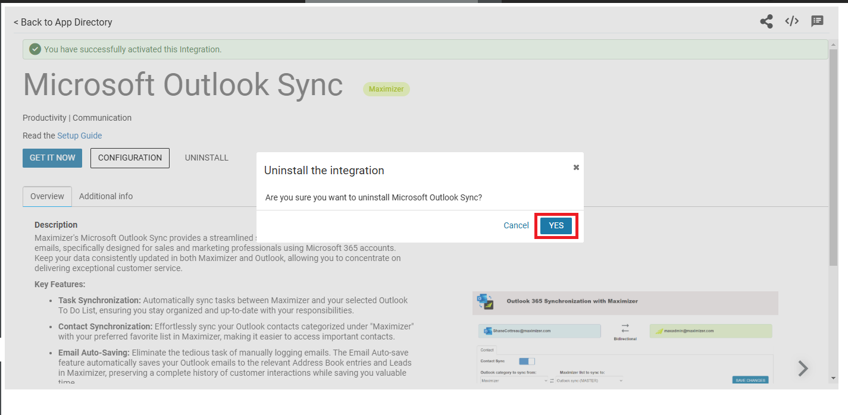The height and width of the screenshot is (415, 848).
Task: Click the Maximizer badge label
Action: [386, 89]
